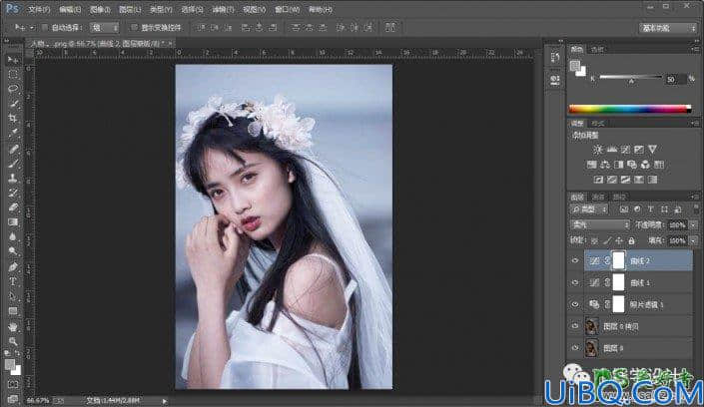Screen dimensions: 704x407
Task: Select the Move tool in the toolbox
Action: coord(13,60)
